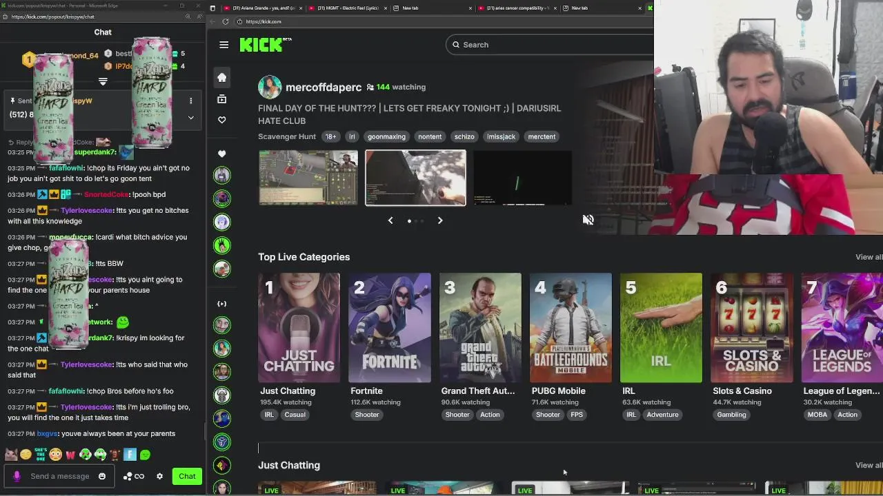This screenshot has width=883, height=496.
Task: Open the Following heart icon below Browse
Action: pos(221,120)
